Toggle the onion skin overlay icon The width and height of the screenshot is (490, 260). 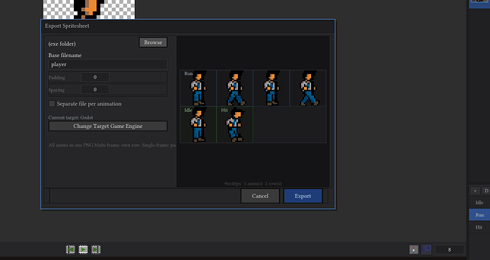[427, 249]
